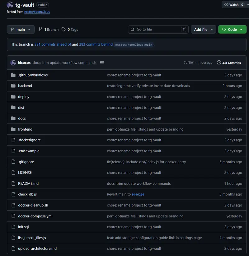The width and height of the screenshot is (249, 256).
Task: Click the hicocos commit author avatar
Action: click(13, 63)
